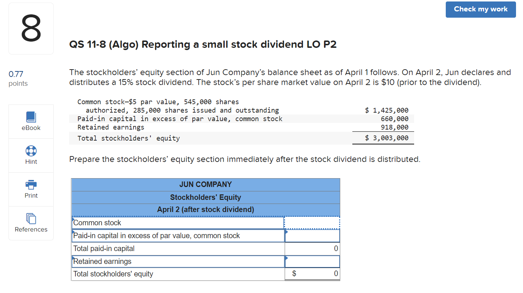Click the Hint text link

(31, 162)
